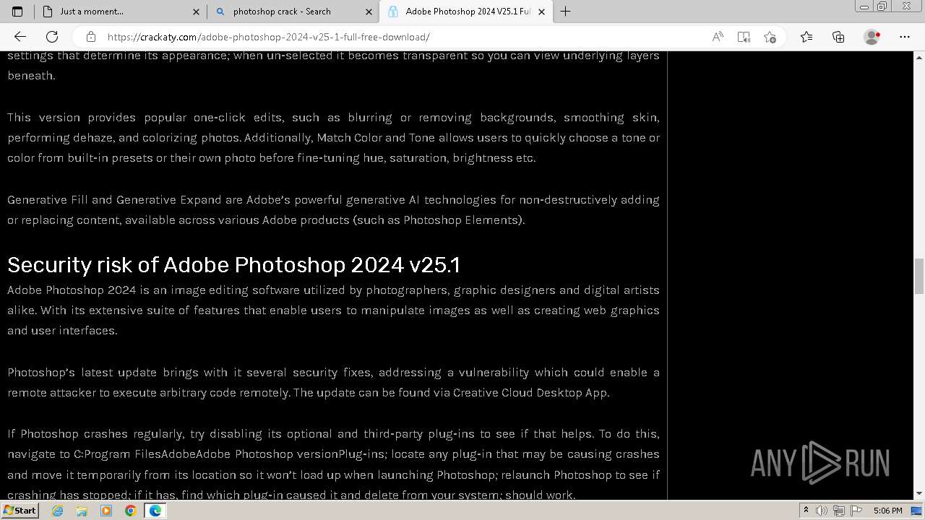
Task: Refresh the current page
Action: pyautogui.click(x=52, y=37)
